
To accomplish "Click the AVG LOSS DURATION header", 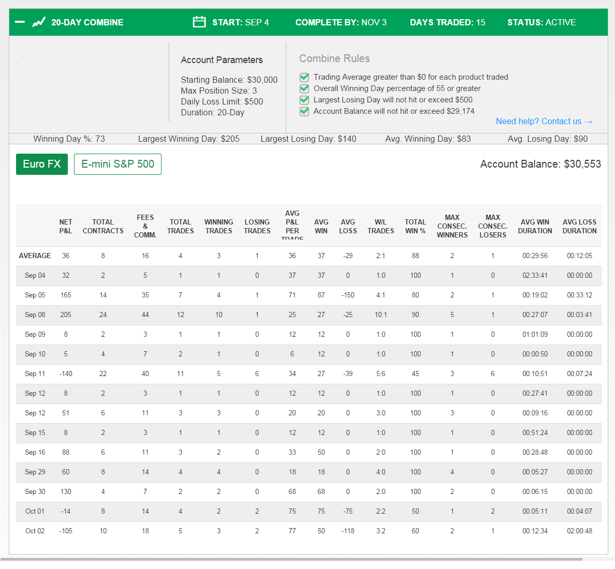I will click(579, 226).
